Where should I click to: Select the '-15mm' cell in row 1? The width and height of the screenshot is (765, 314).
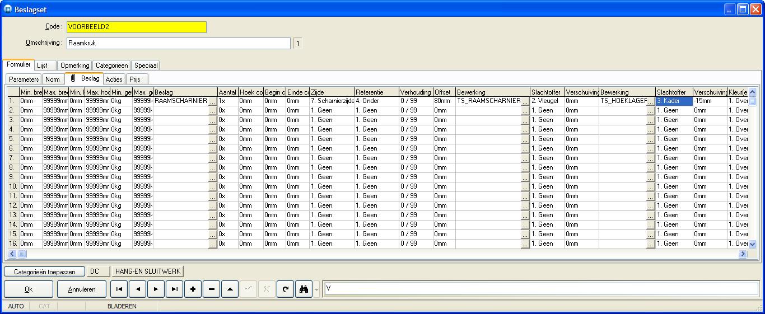point(710,101)
